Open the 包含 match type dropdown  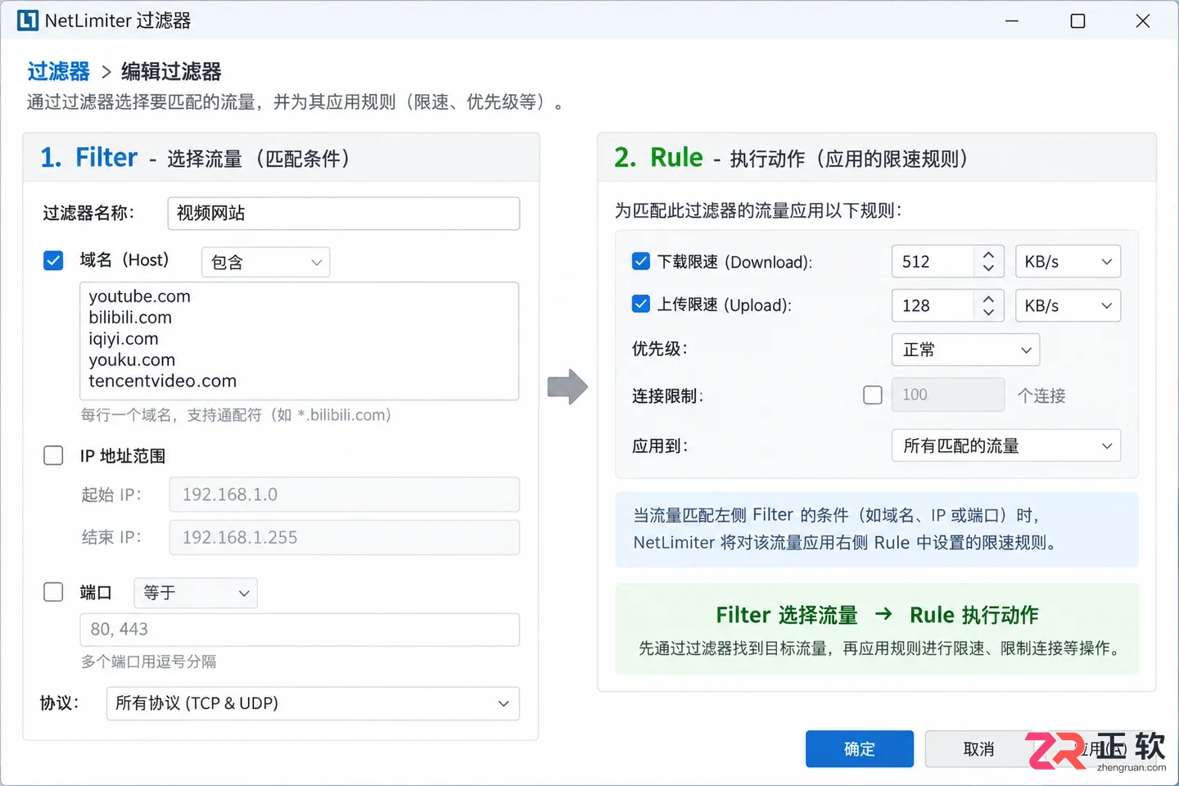266,262
